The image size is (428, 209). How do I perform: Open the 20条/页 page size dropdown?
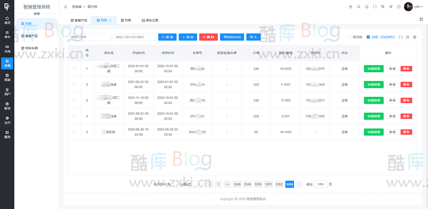pos(189,185)
